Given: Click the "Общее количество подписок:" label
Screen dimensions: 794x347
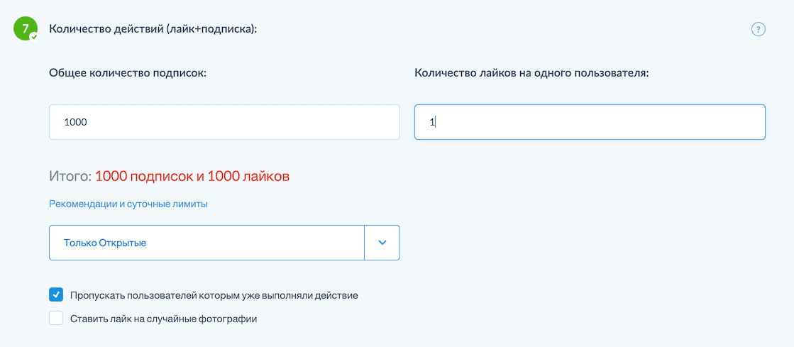Looking at the screenshot, I should click(128, 72).
